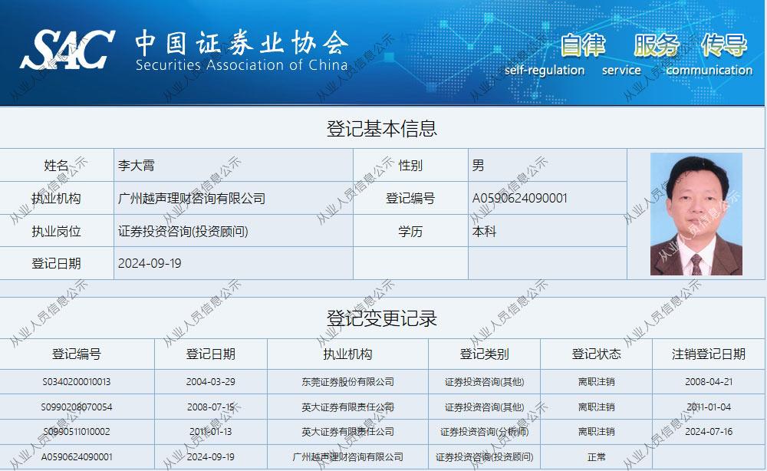Click the 登记变更记录 section heading
The image size is (767, 471).
pyautogui.click(x=381, y=318)
